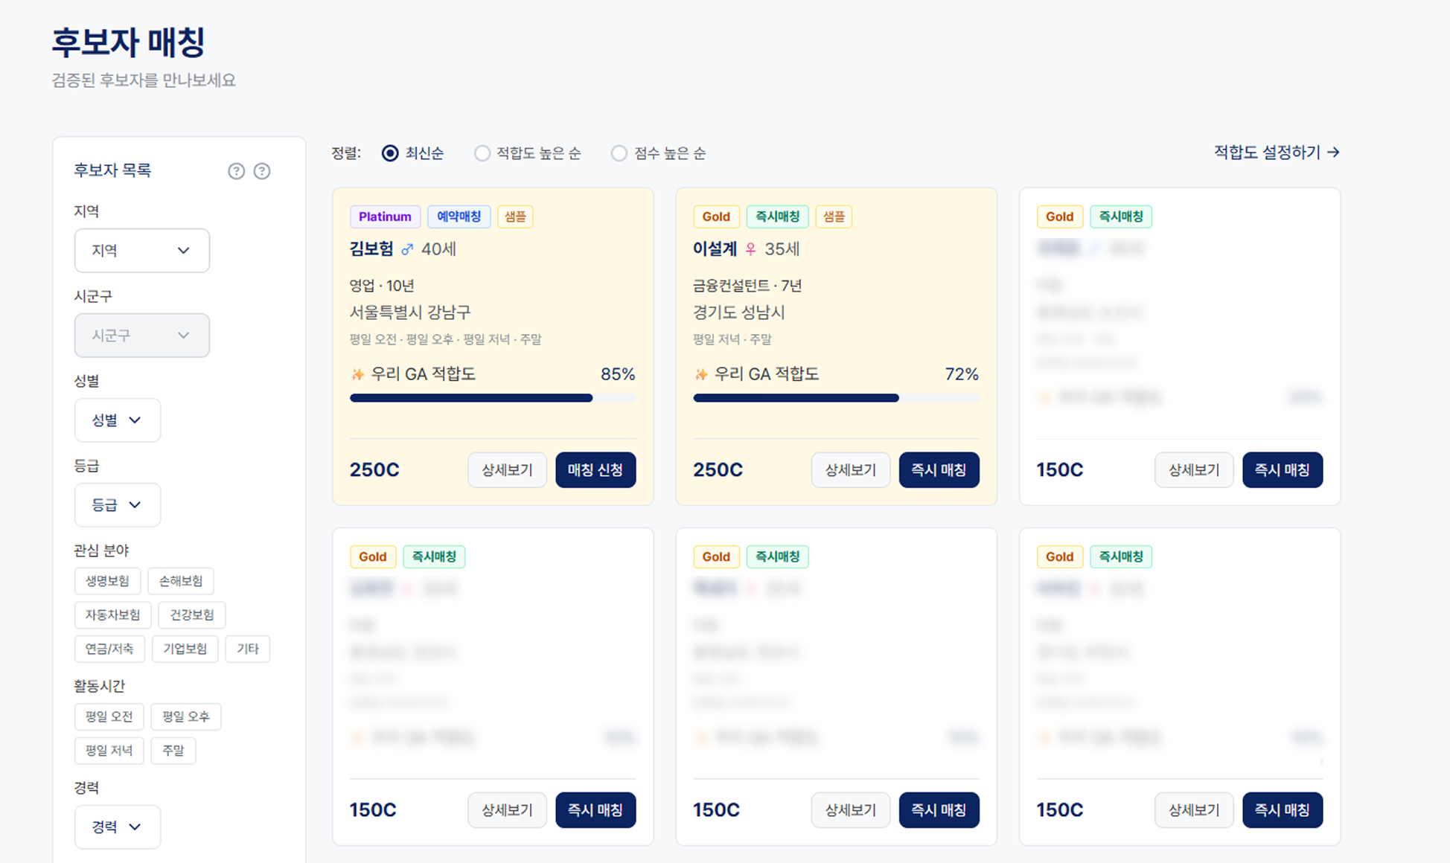The height and width of the screenshot is (863, 1450).
Task: Click the 샘플 badge on 김보험 card
Action: click(514, 216)
